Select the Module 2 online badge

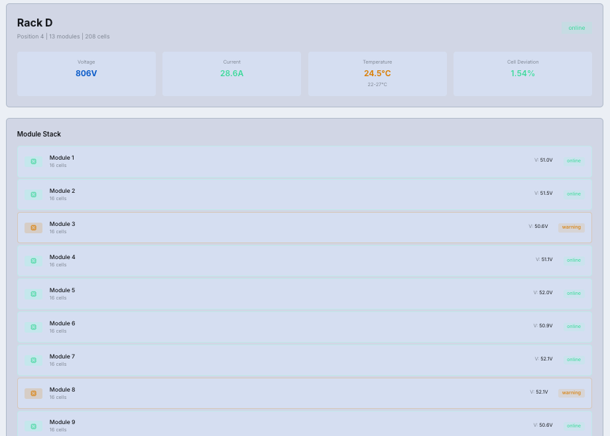click(x=574, y=193)
